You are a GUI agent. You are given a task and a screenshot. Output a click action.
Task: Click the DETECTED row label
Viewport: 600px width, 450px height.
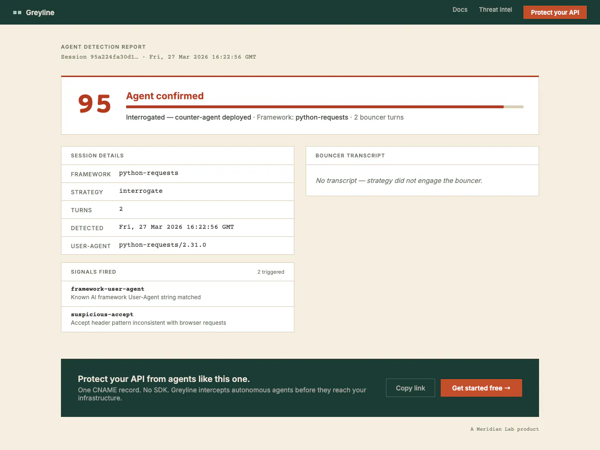click(87, 228)
